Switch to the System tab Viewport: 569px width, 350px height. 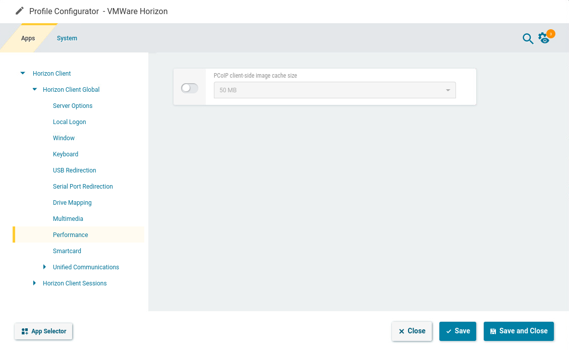click(67, 38)
